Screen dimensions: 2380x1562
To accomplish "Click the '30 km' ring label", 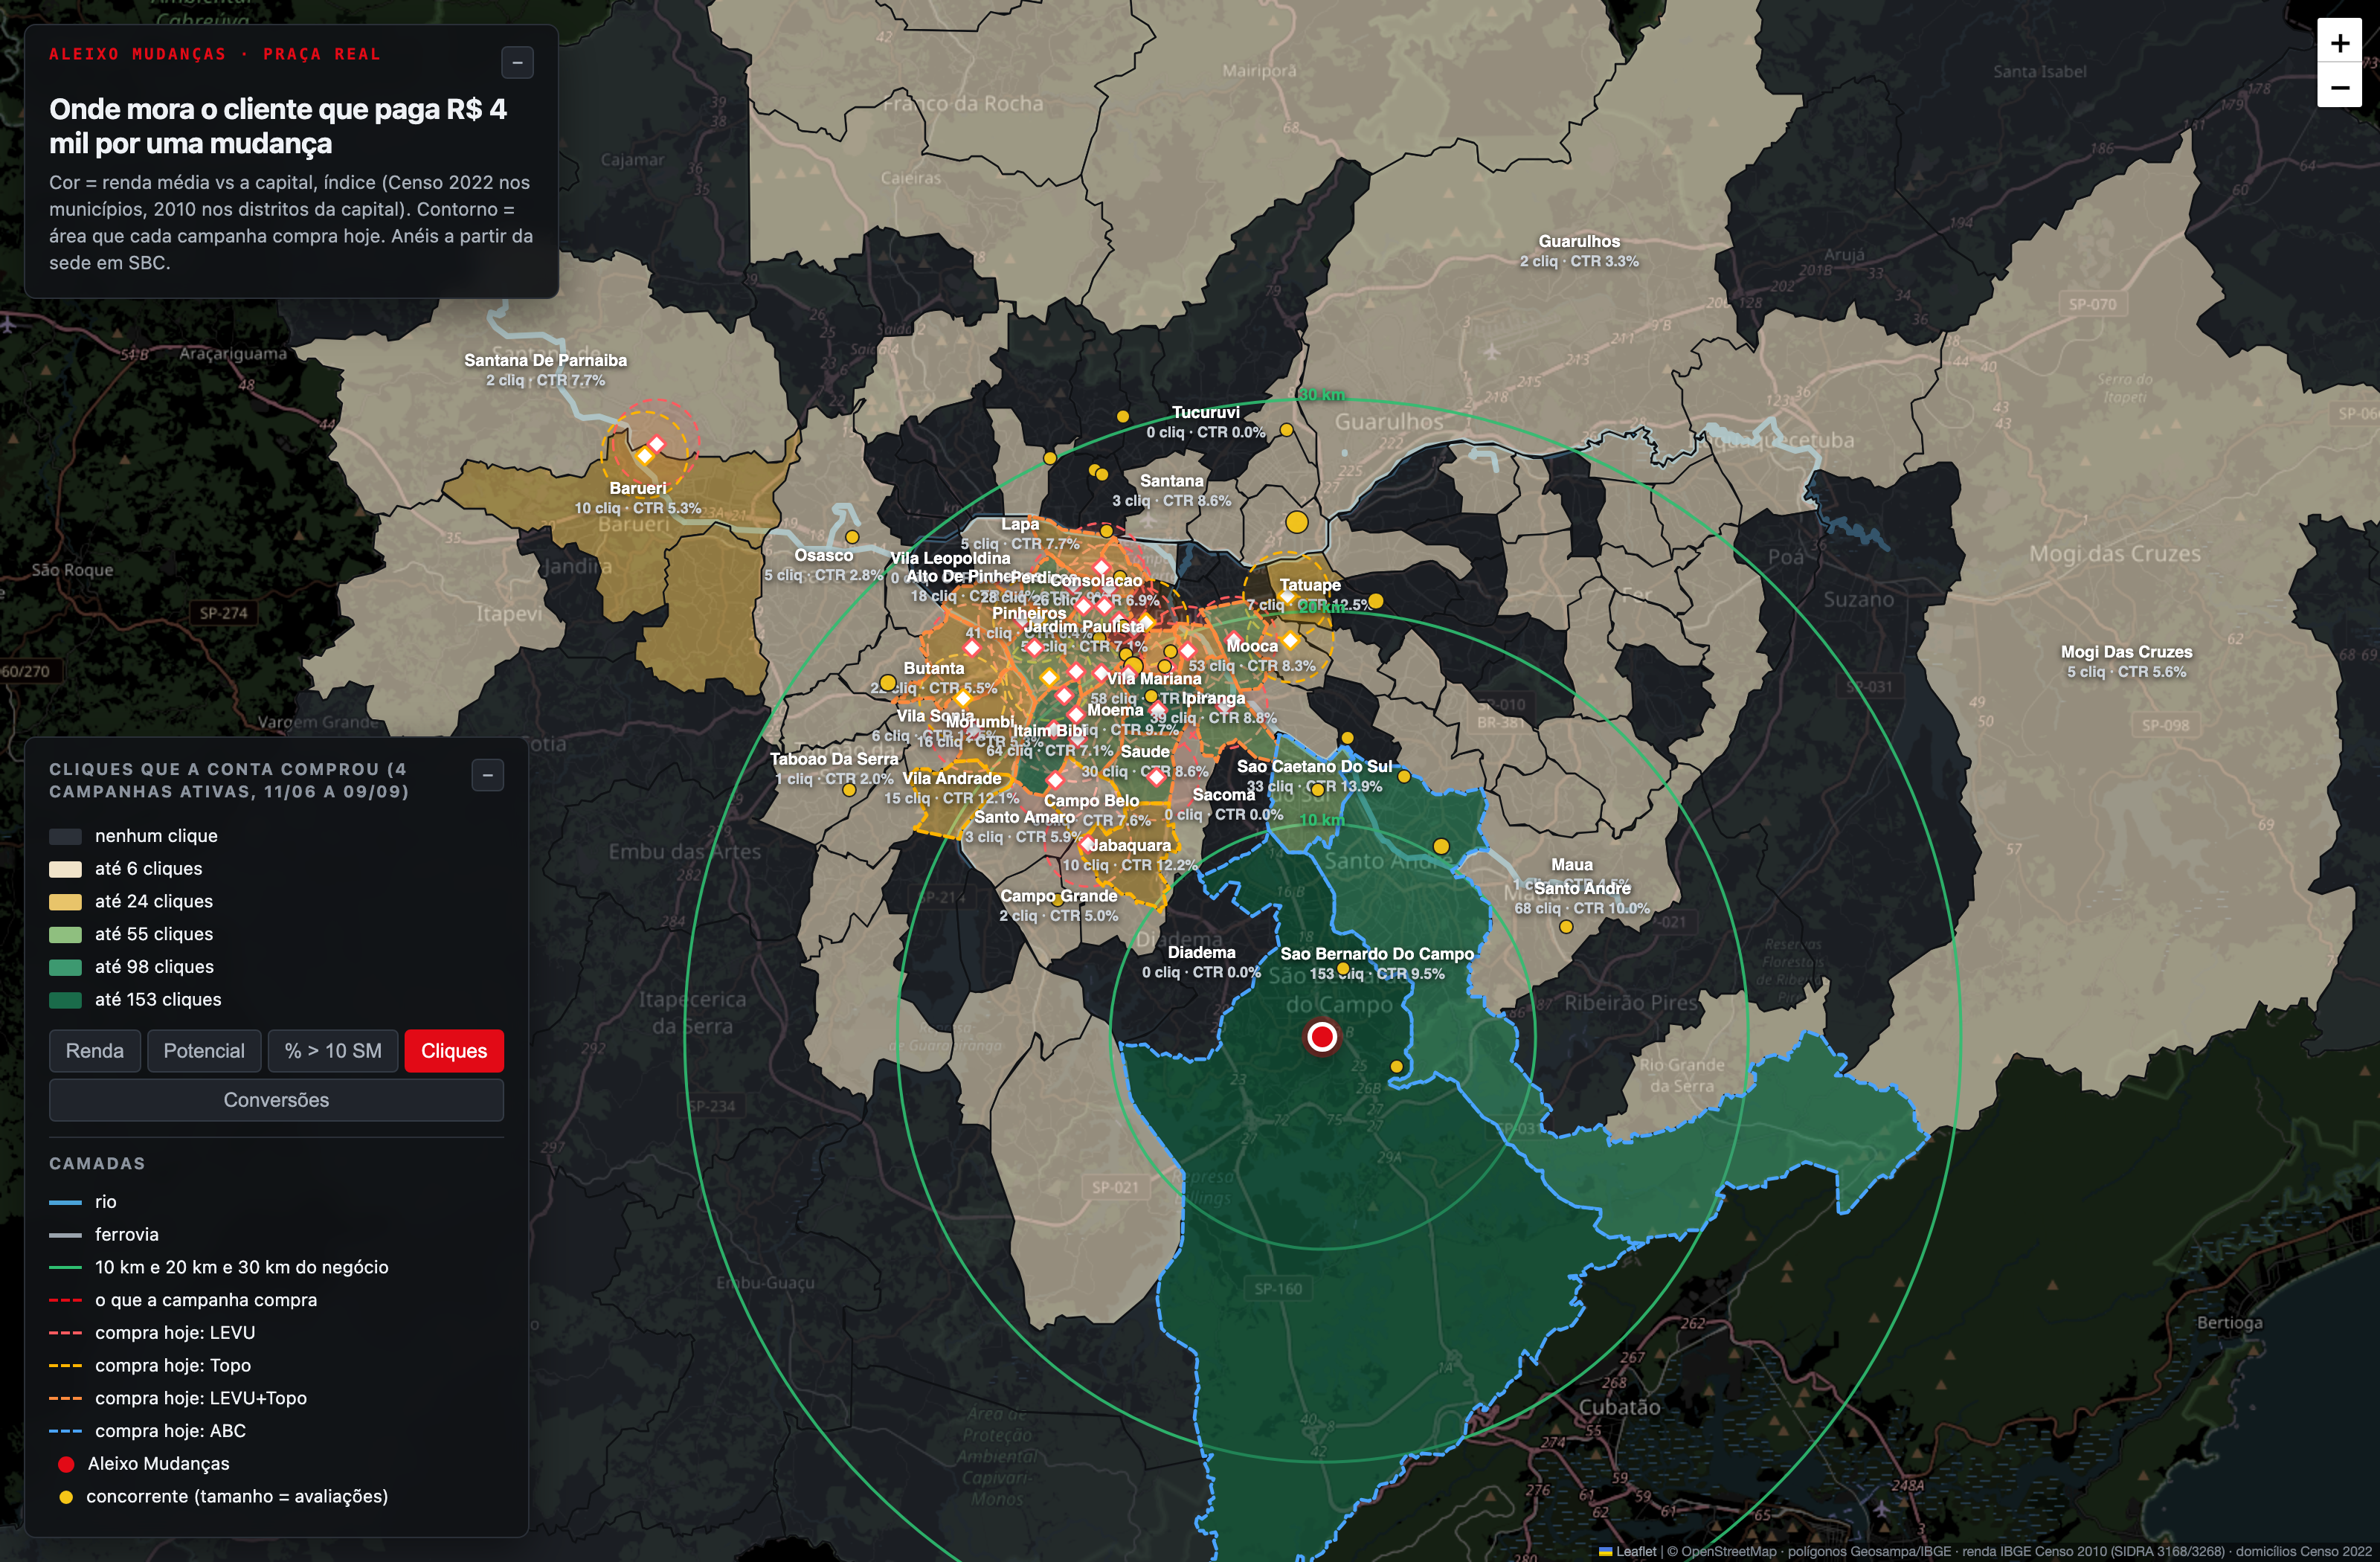I will pos(1322,395).
